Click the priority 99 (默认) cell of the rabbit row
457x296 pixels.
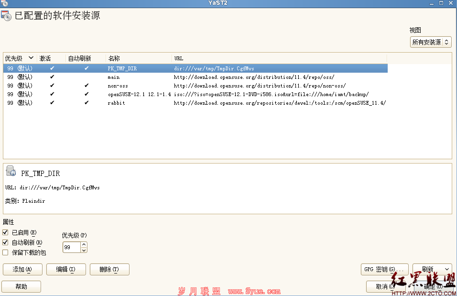[20, 103]
